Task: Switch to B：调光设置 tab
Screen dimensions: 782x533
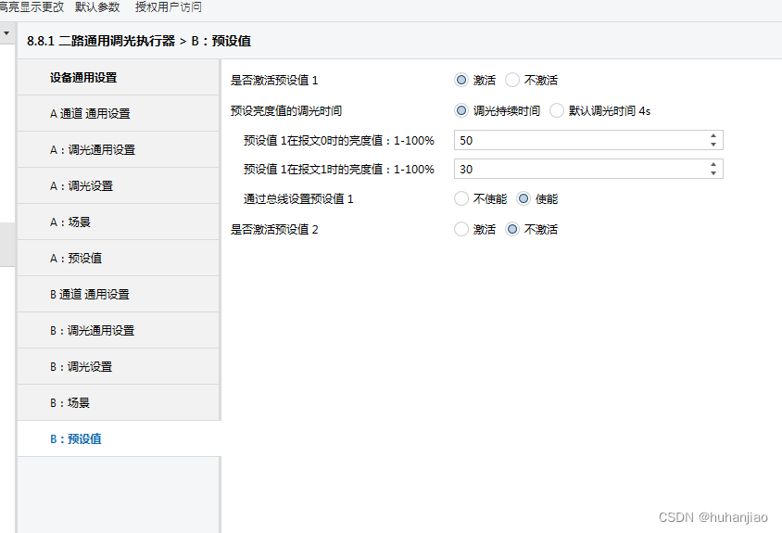Action: click(x=81, y=367)
